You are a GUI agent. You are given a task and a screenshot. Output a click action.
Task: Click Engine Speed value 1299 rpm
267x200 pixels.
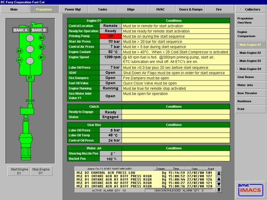pos(111,60)
